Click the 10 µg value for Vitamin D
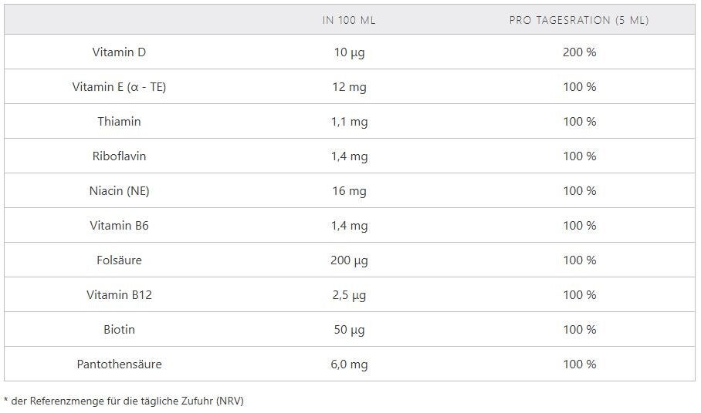This screenshot has width=701, height=413. point(349,52)
